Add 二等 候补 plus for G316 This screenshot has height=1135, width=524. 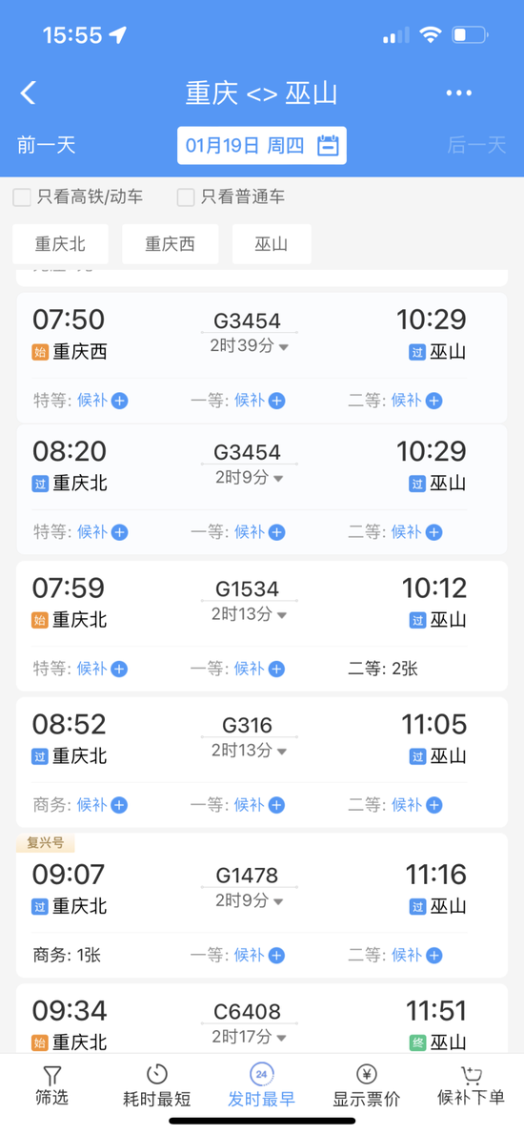coord(433,805)
